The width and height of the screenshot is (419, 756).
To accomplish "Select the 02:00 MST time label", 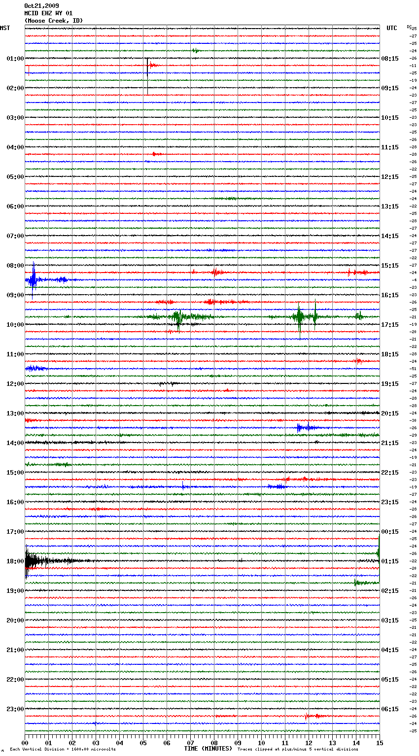I will tap(15, 88).
